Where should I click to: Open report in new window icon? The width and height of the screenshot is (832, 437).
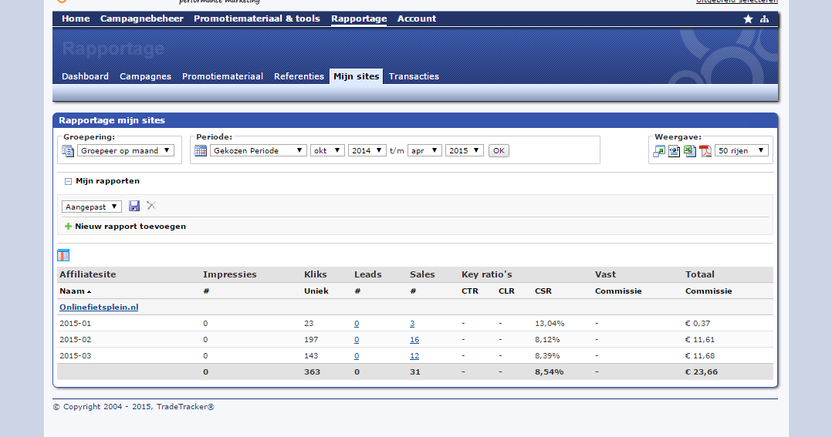(658, 151)
